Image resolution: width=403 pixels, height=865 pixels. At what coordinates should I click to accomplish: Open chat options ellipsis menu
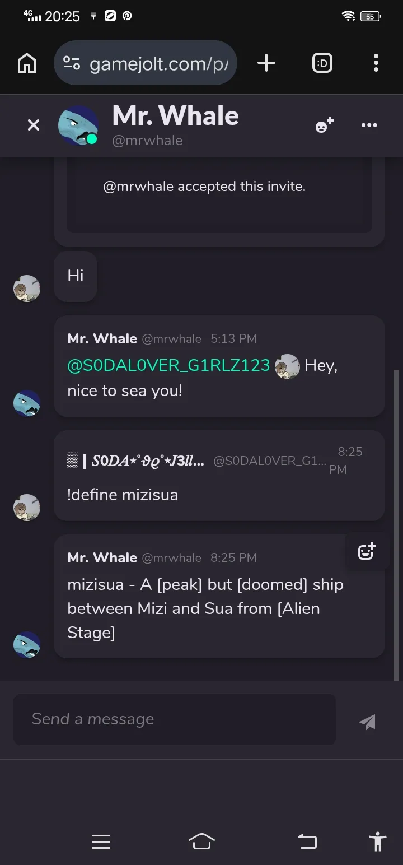[x=369, y=125]
